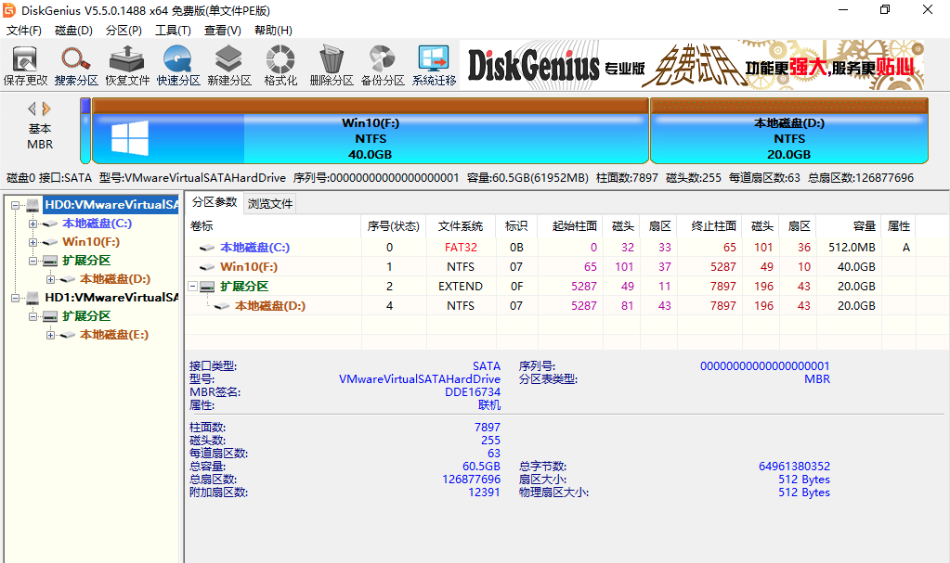The image size is (950, 563).
Task: Select Win10(F:) in the disk tree
Action: tap(91, 241)
